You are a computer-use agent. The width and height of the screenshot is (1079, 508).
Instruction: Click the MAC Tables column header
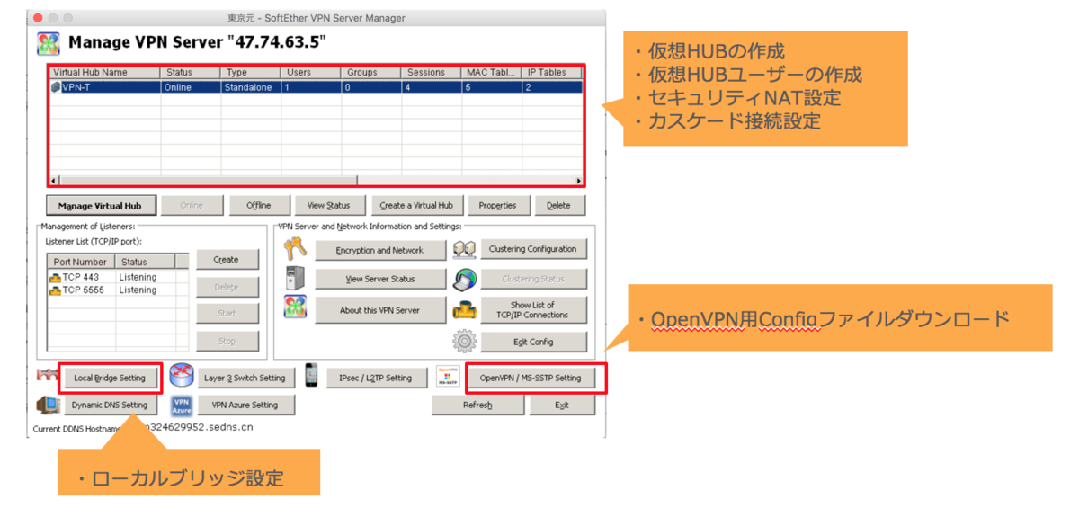[x=492, y=72]
